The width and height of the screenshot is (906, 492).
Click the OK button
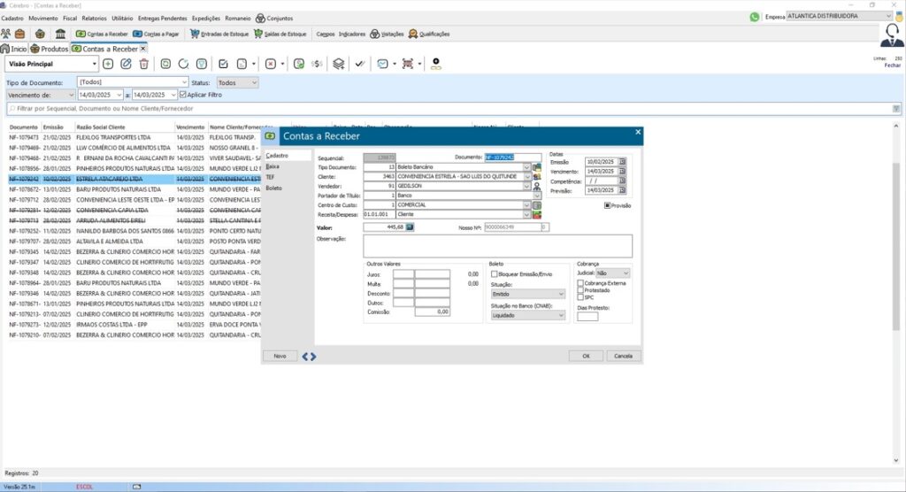[586, 356]
